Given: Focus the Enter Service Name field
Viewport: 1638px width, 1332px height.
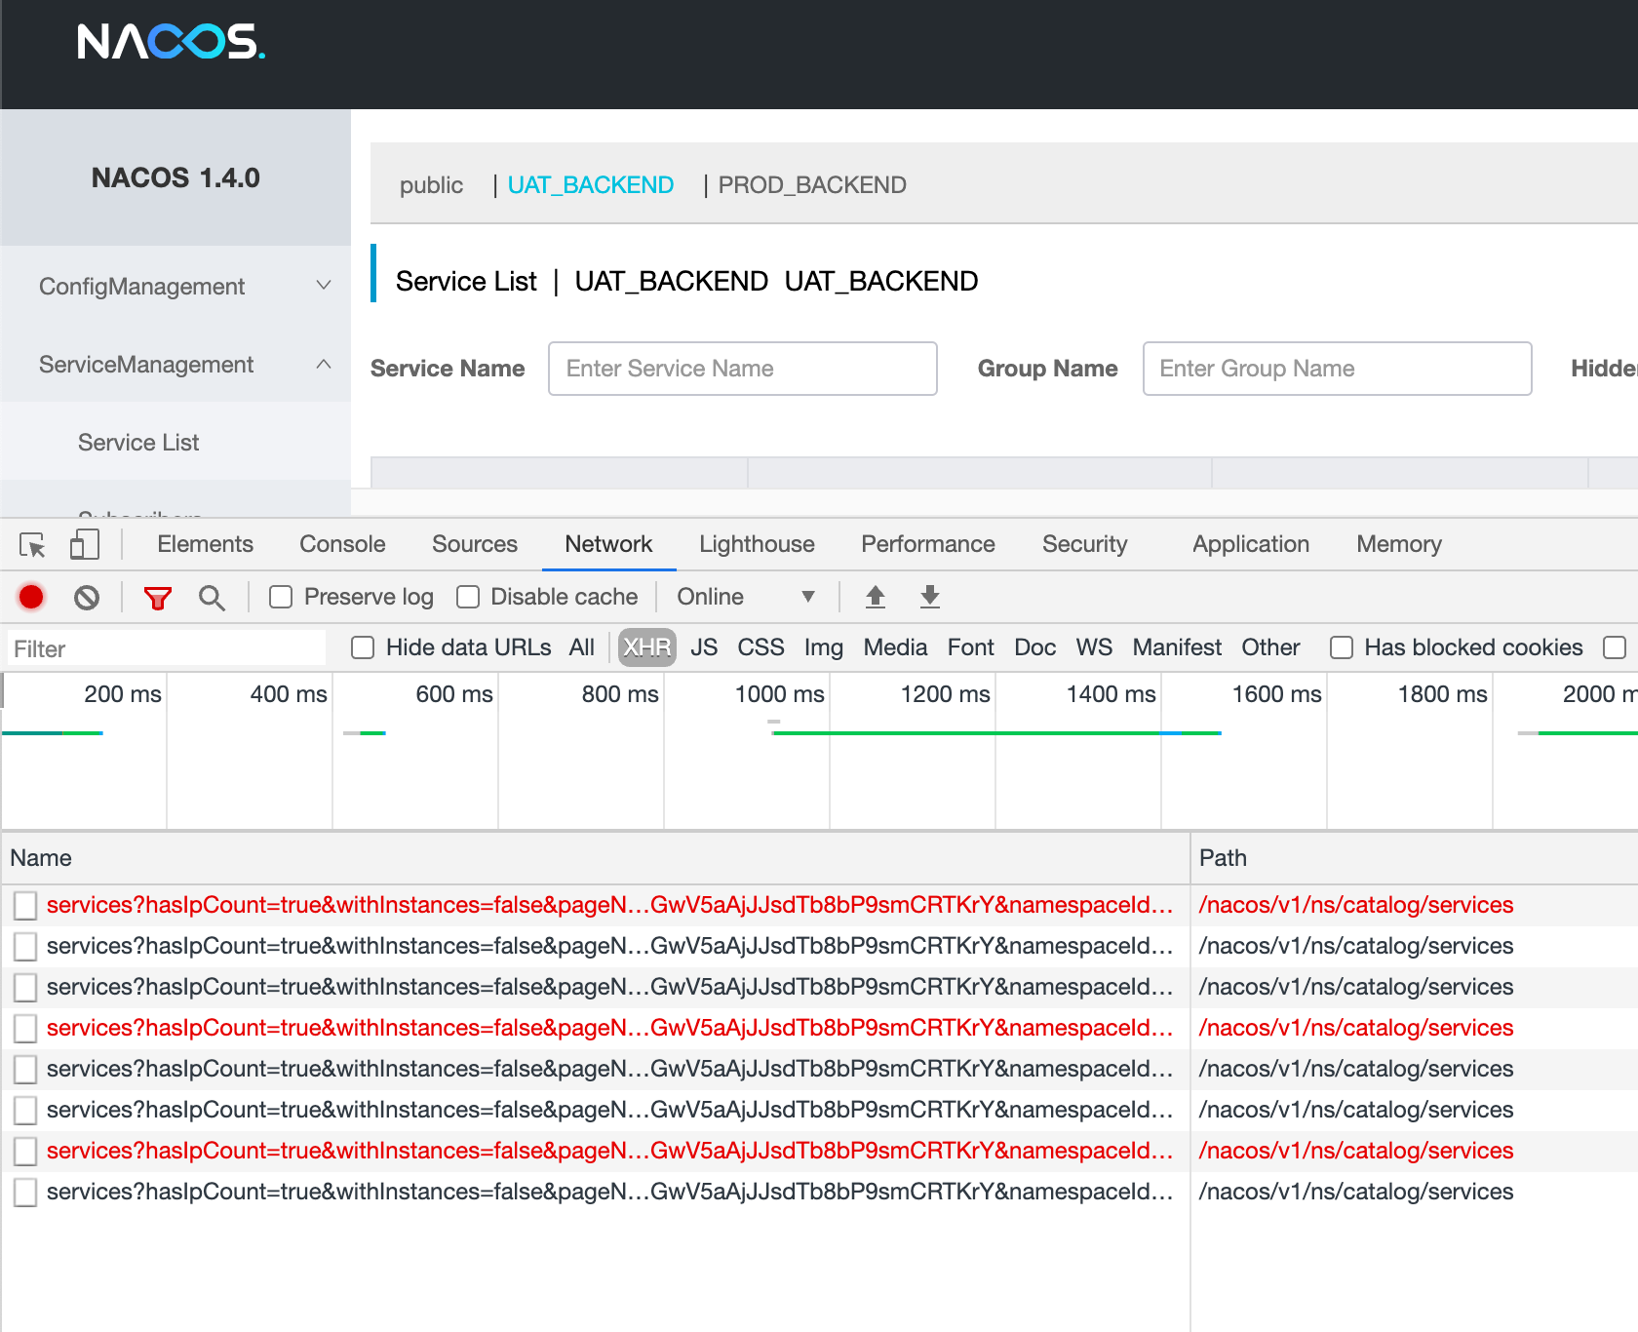Looking at the screenshot, I should [x=743, y=369].
